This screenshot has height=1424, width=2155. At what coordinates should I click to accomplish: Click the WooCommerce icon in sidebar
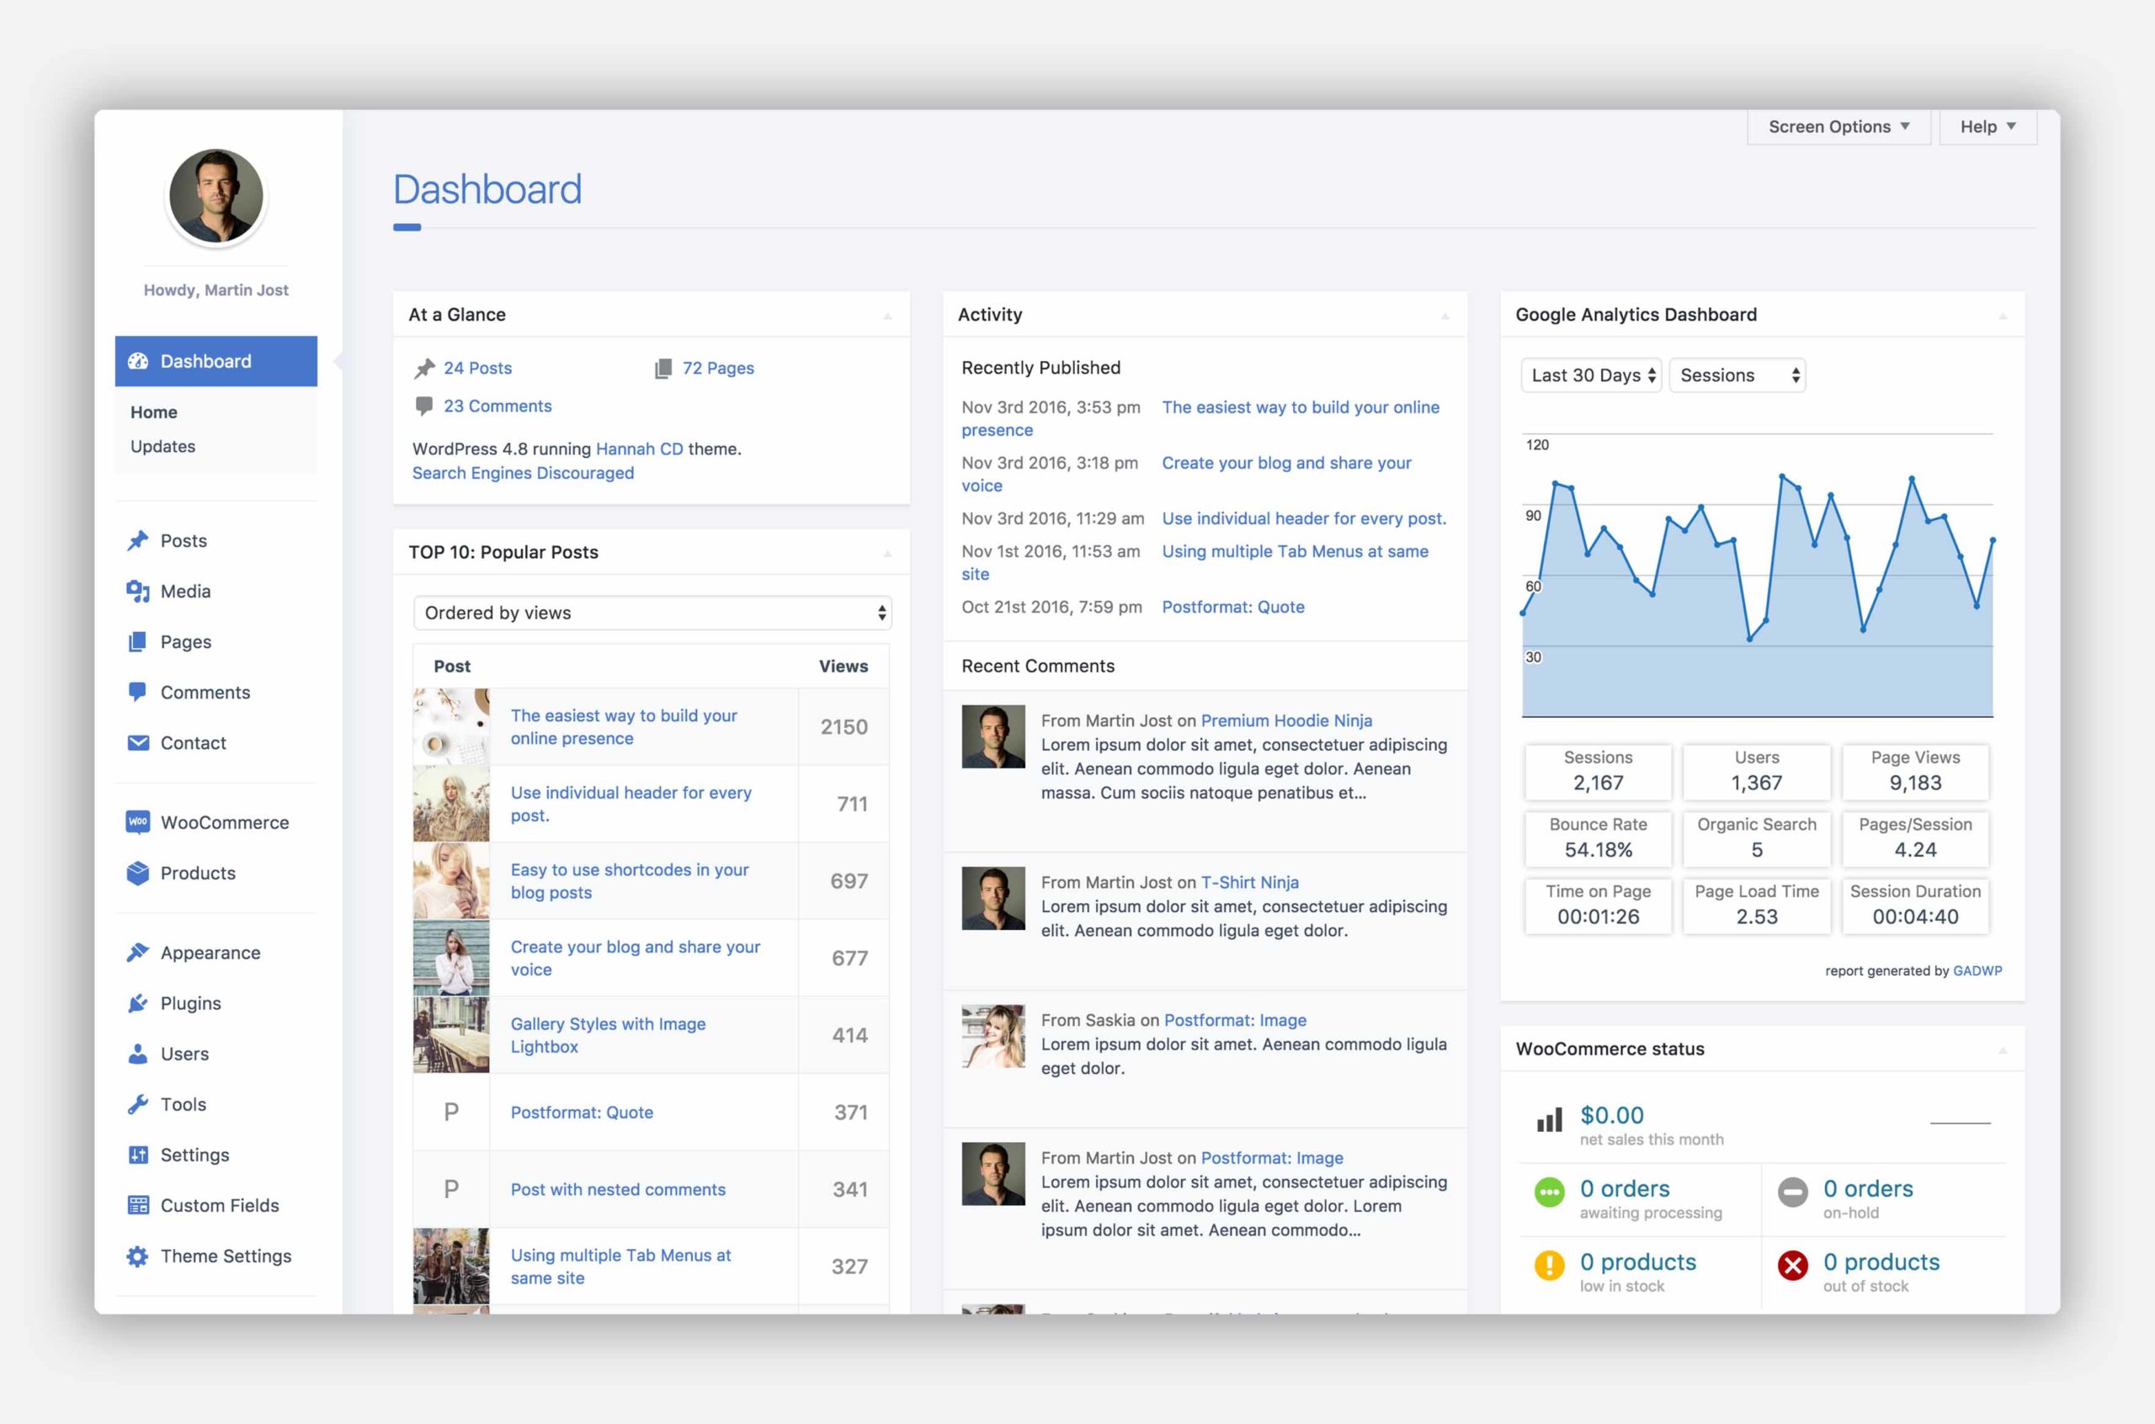[138, 822]
